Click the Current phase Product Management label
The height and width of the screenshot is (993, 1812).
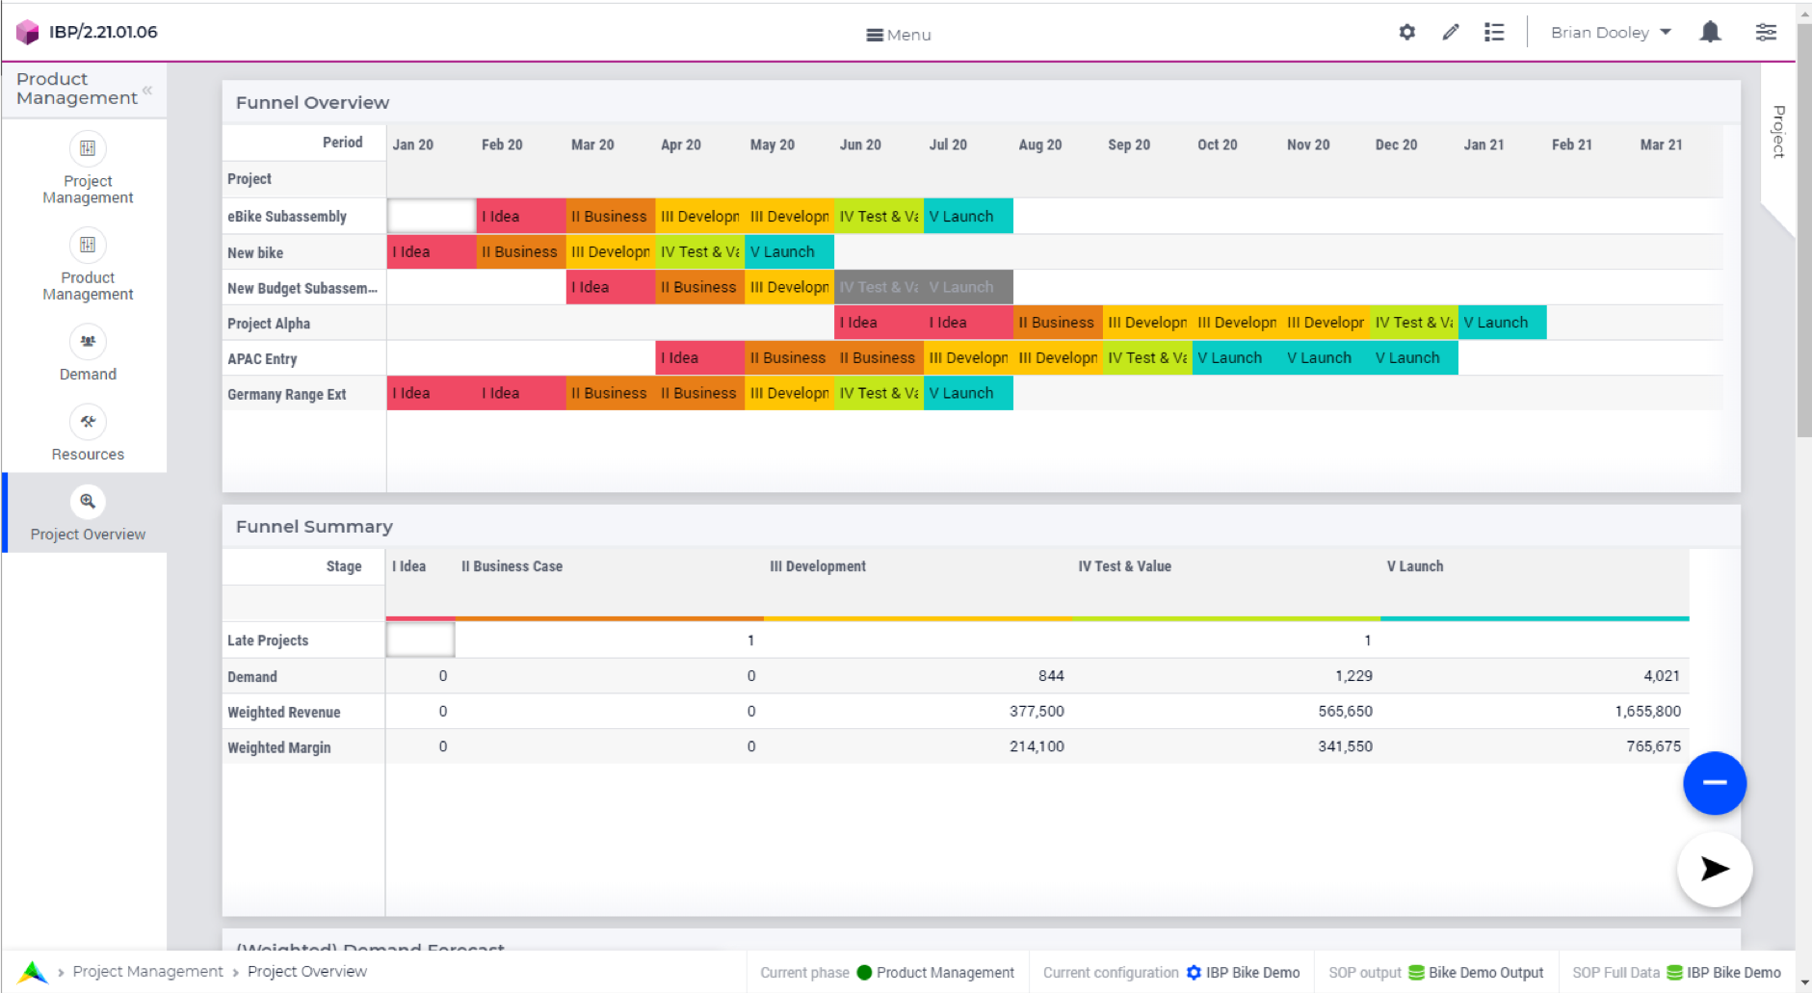click(x=886, y=973)
